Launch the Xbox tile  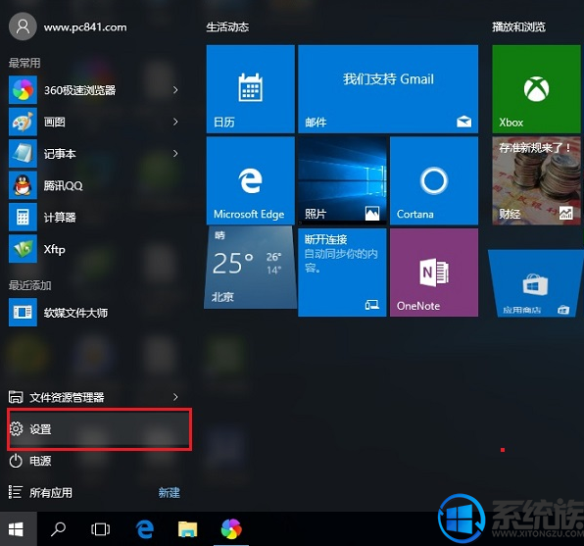coord(536,89)
